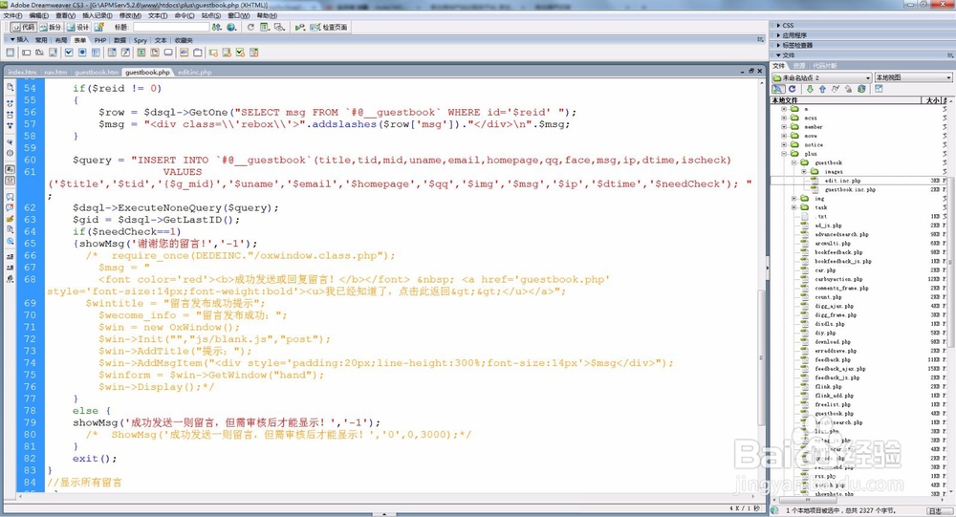This screenshot has height=517, width=956.
Task: Insert an Image Field form element
Action: click(141, 53)
